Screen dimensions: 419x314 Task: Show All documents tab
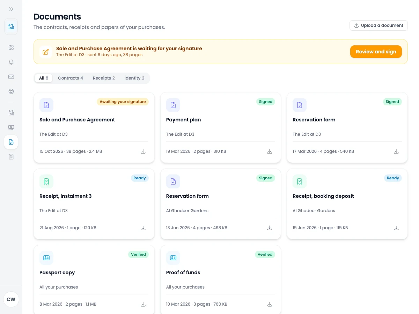coord(44,78)
